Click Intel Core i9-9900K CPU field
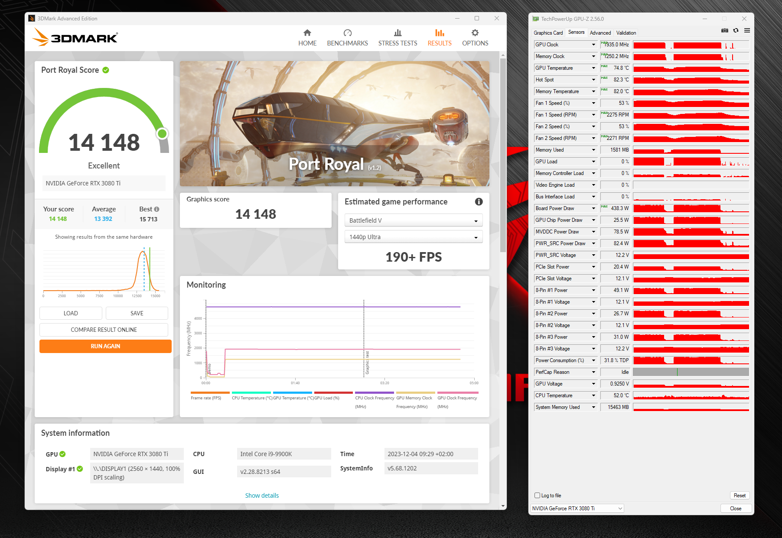The height and width of the screenshot is (538, 782). tap(284, 454)
